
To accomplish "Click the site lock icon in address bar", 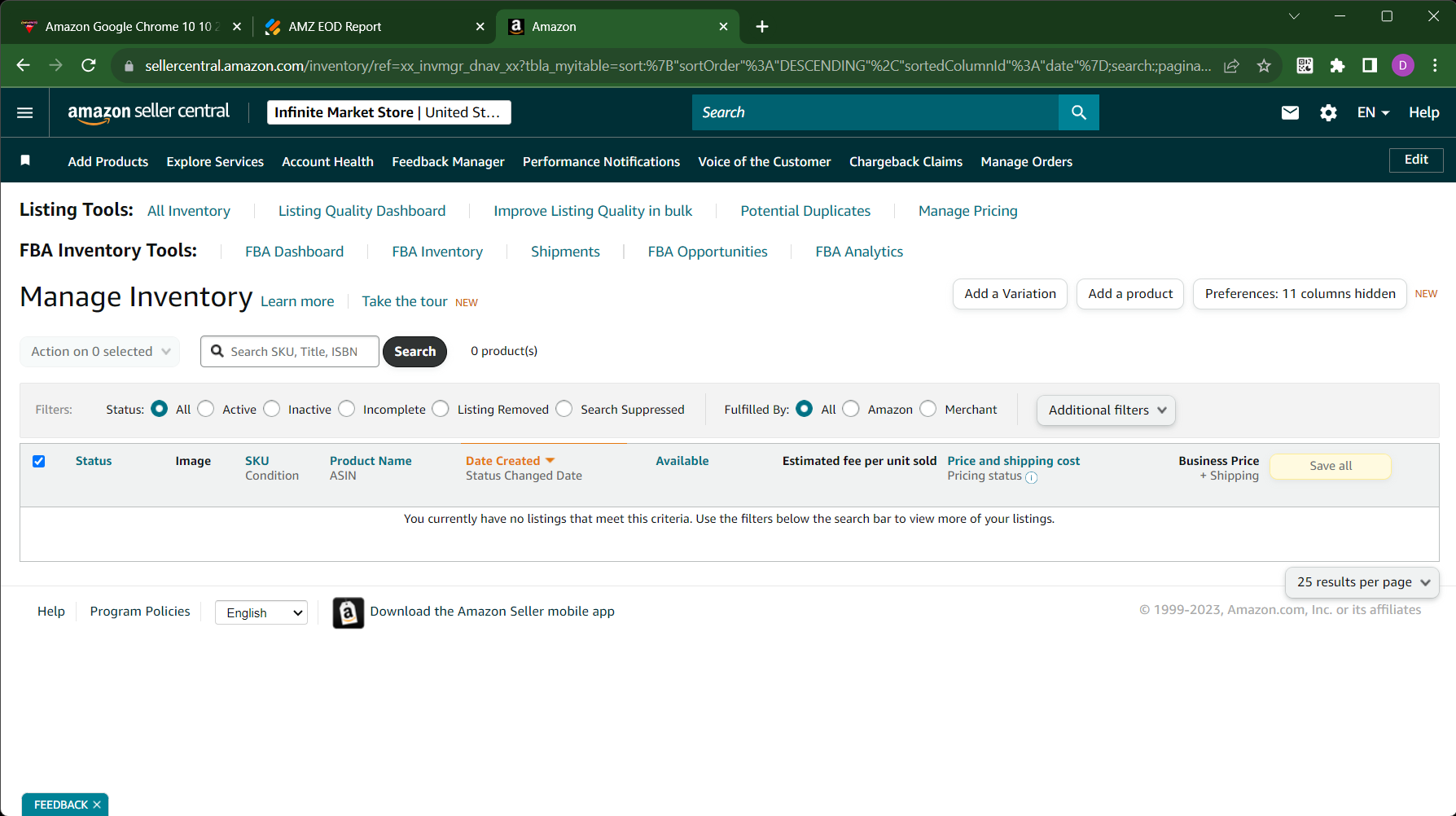I will point(129,66).
